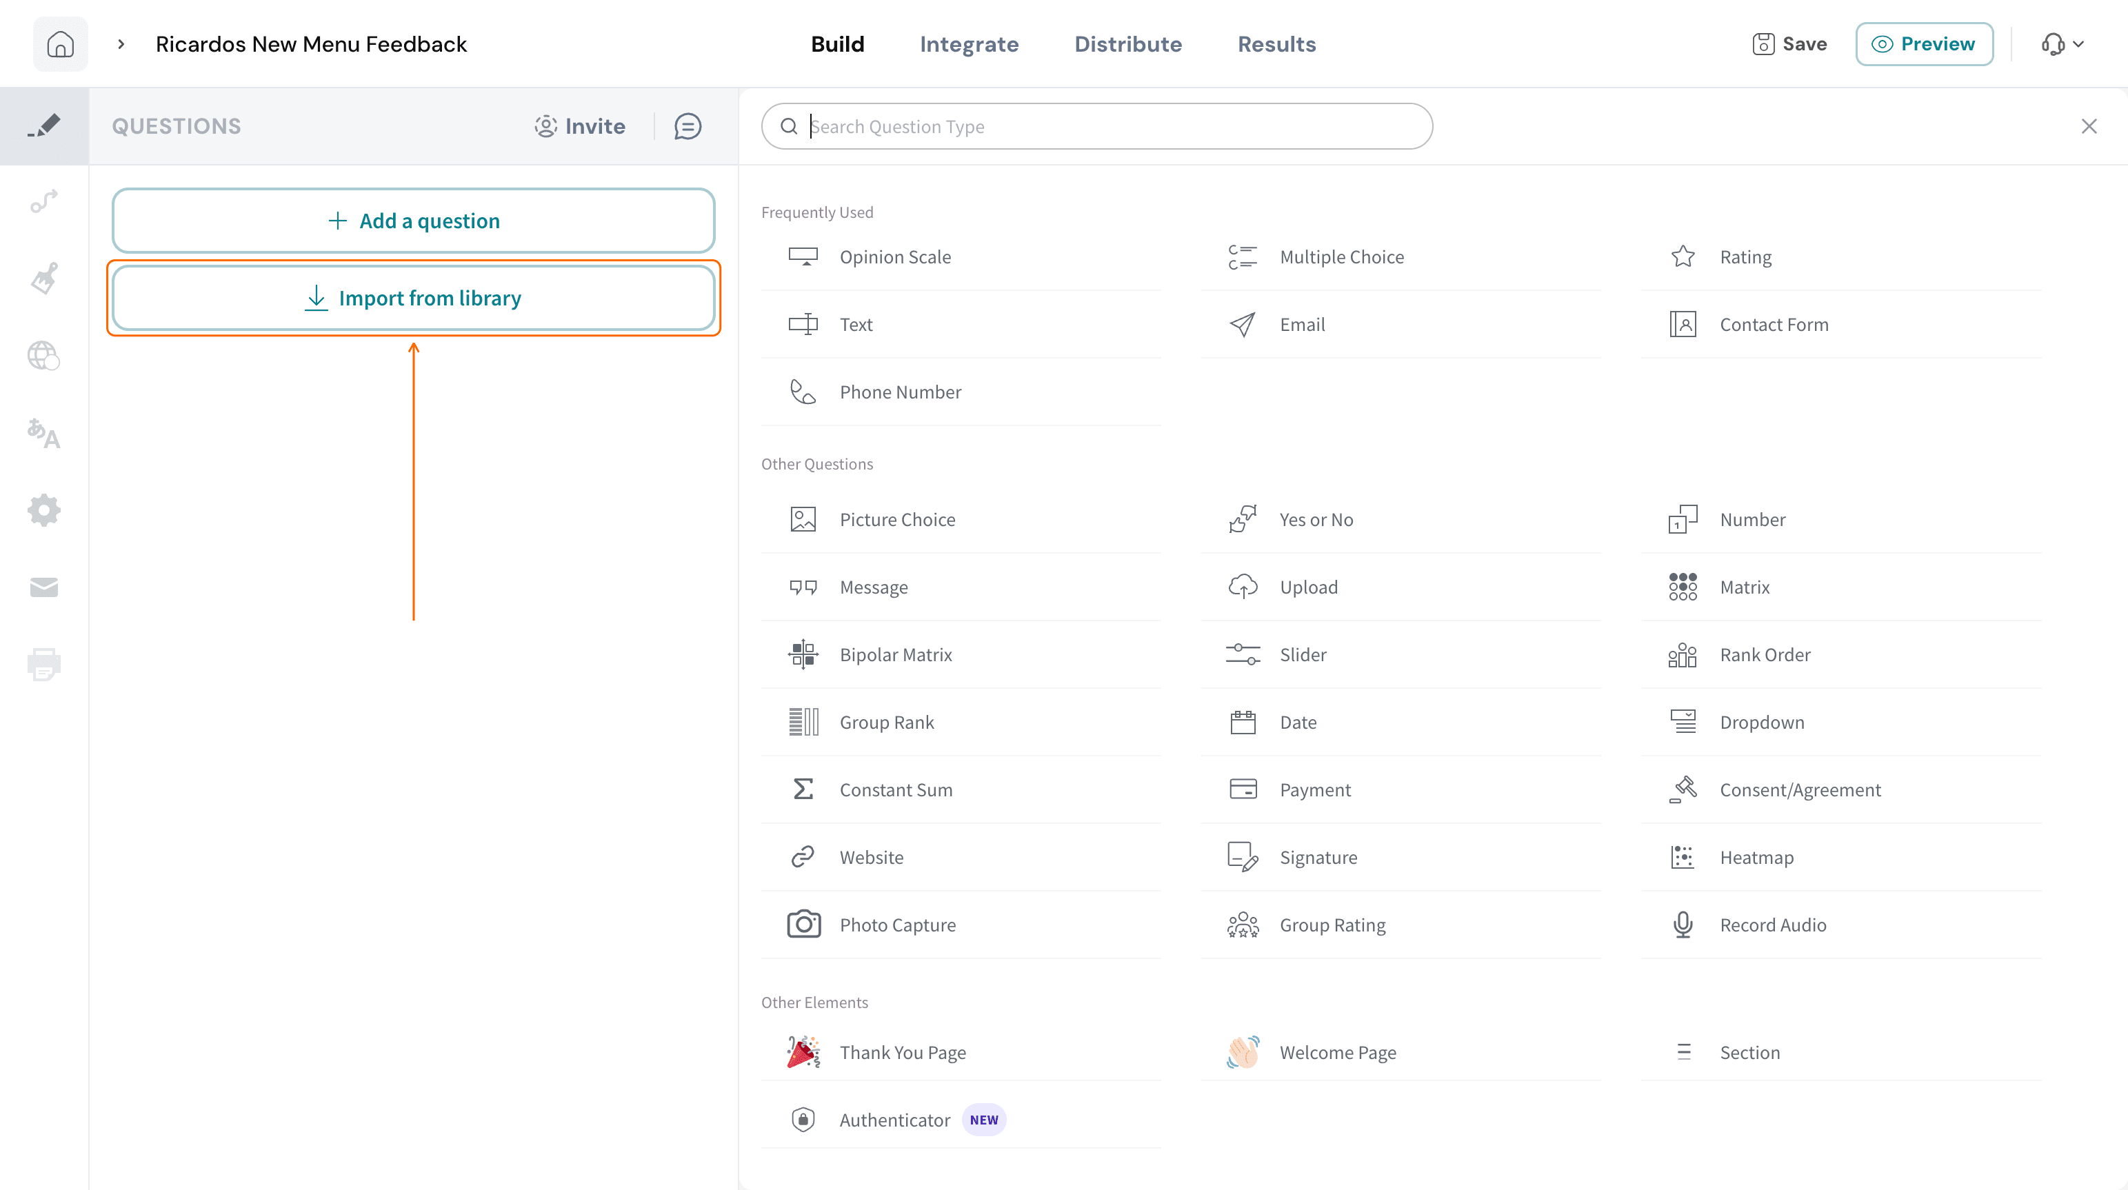Screen dimensions: 2128x1190
Task: Add a Dropdown question type
Action: point(1841,723)
